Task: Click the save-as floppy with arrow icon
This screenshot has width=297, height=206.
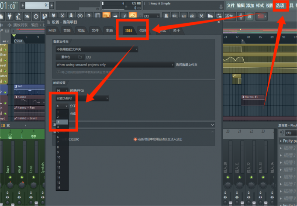Action: 54,16
